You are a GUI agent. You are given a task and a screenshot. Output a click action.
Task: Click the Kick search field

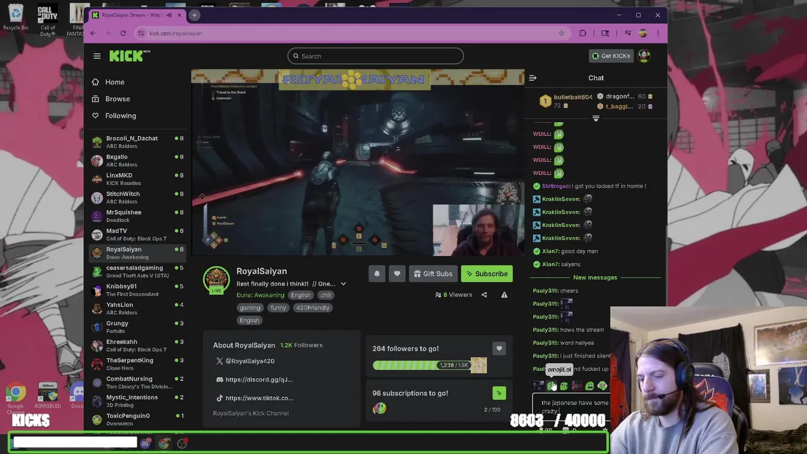(376, 56)
